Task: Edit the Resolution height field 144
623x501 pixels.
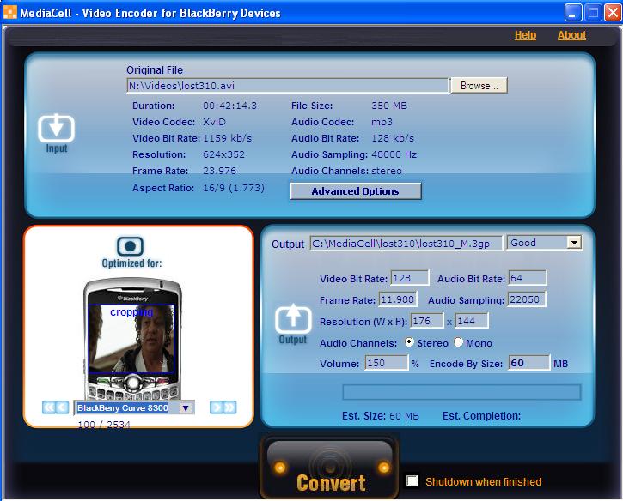Action: (x=472, y=321)
